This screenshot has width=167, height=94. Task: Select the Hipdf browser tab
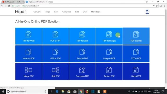[36, 2]
